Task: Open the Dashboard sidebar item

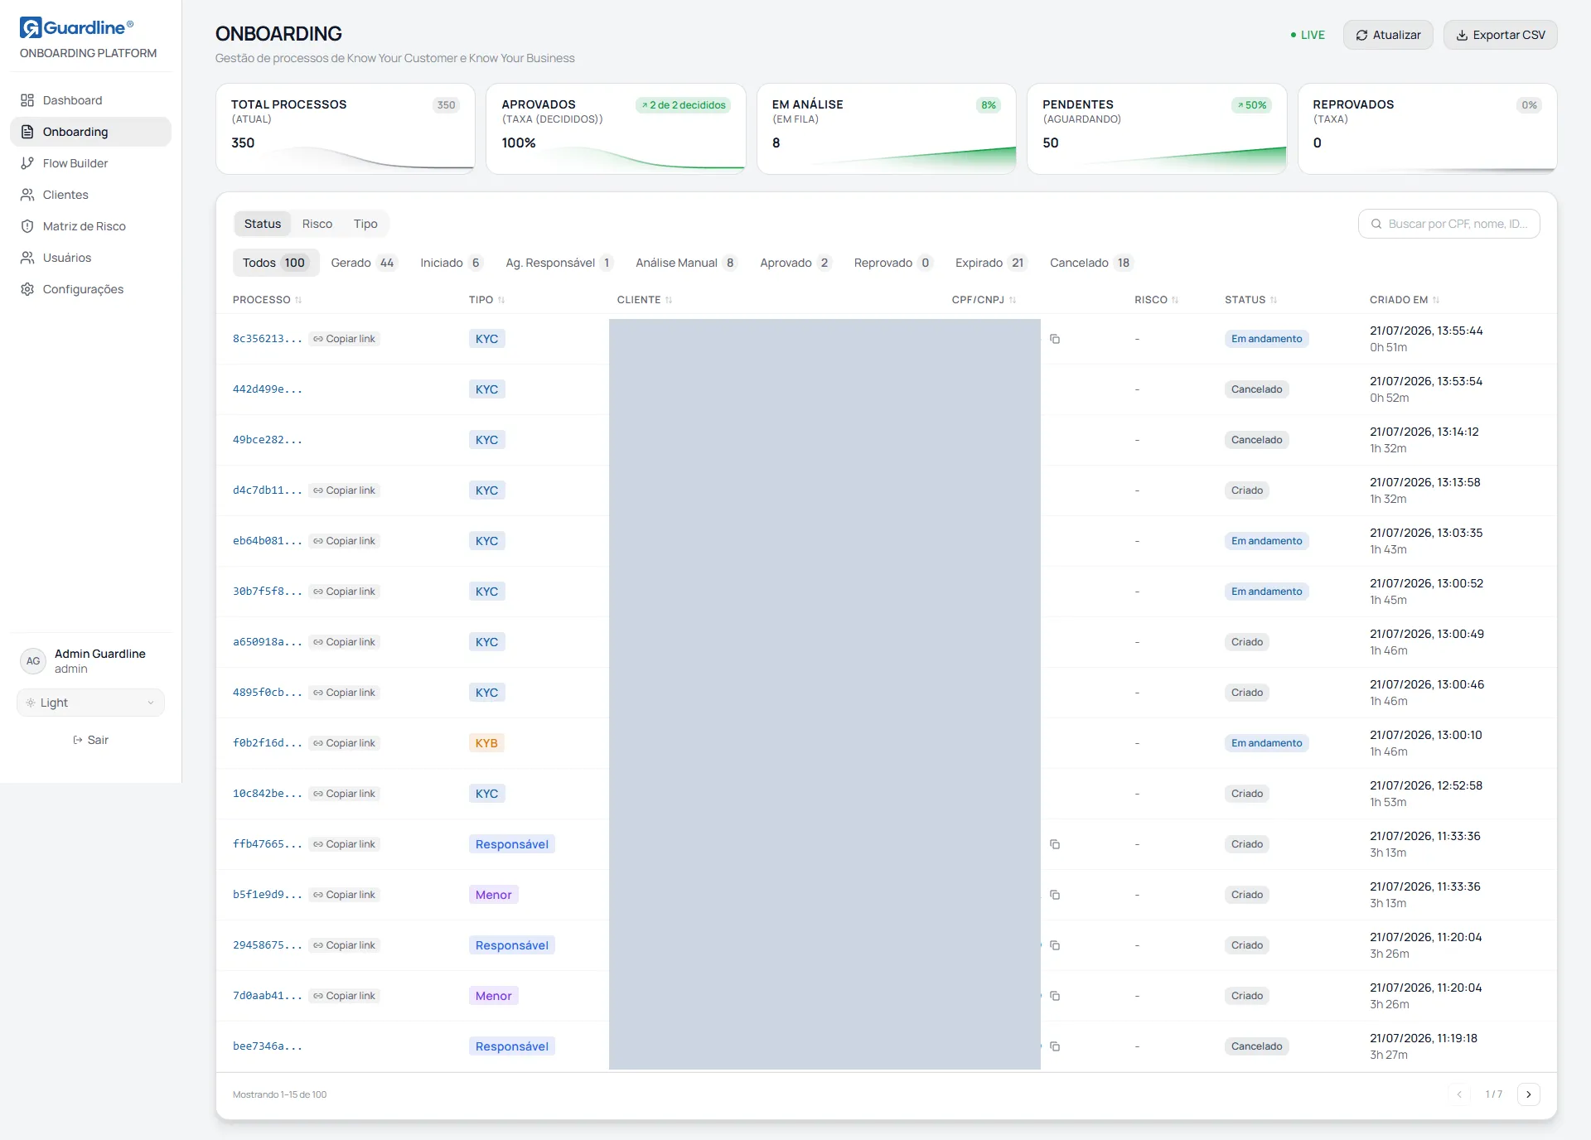Action: coord(90,100)
